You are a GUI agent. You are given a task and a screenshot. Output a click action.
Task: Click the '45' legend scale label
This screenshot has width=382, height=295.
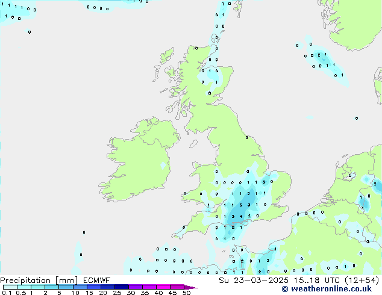[x=172, y=293]
